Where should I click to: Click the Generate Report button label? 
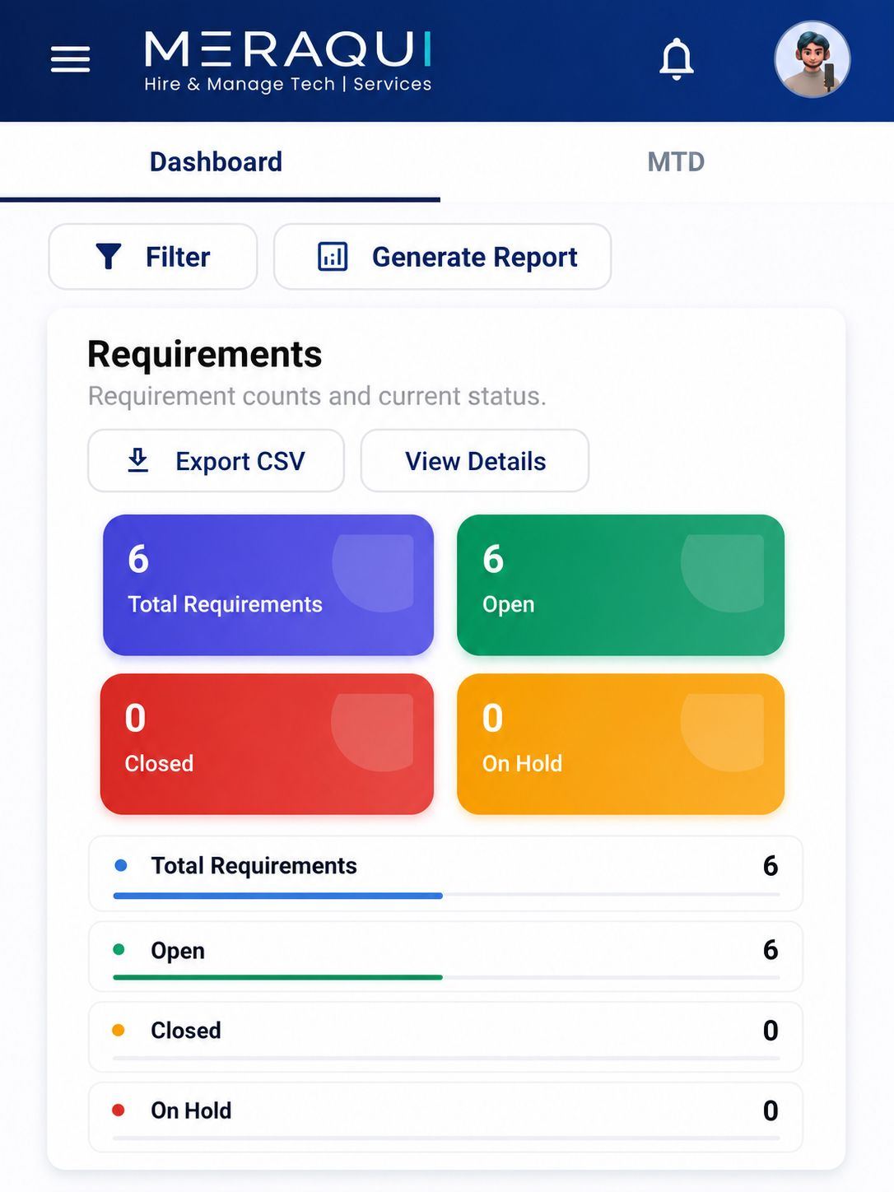click(475, 257)
